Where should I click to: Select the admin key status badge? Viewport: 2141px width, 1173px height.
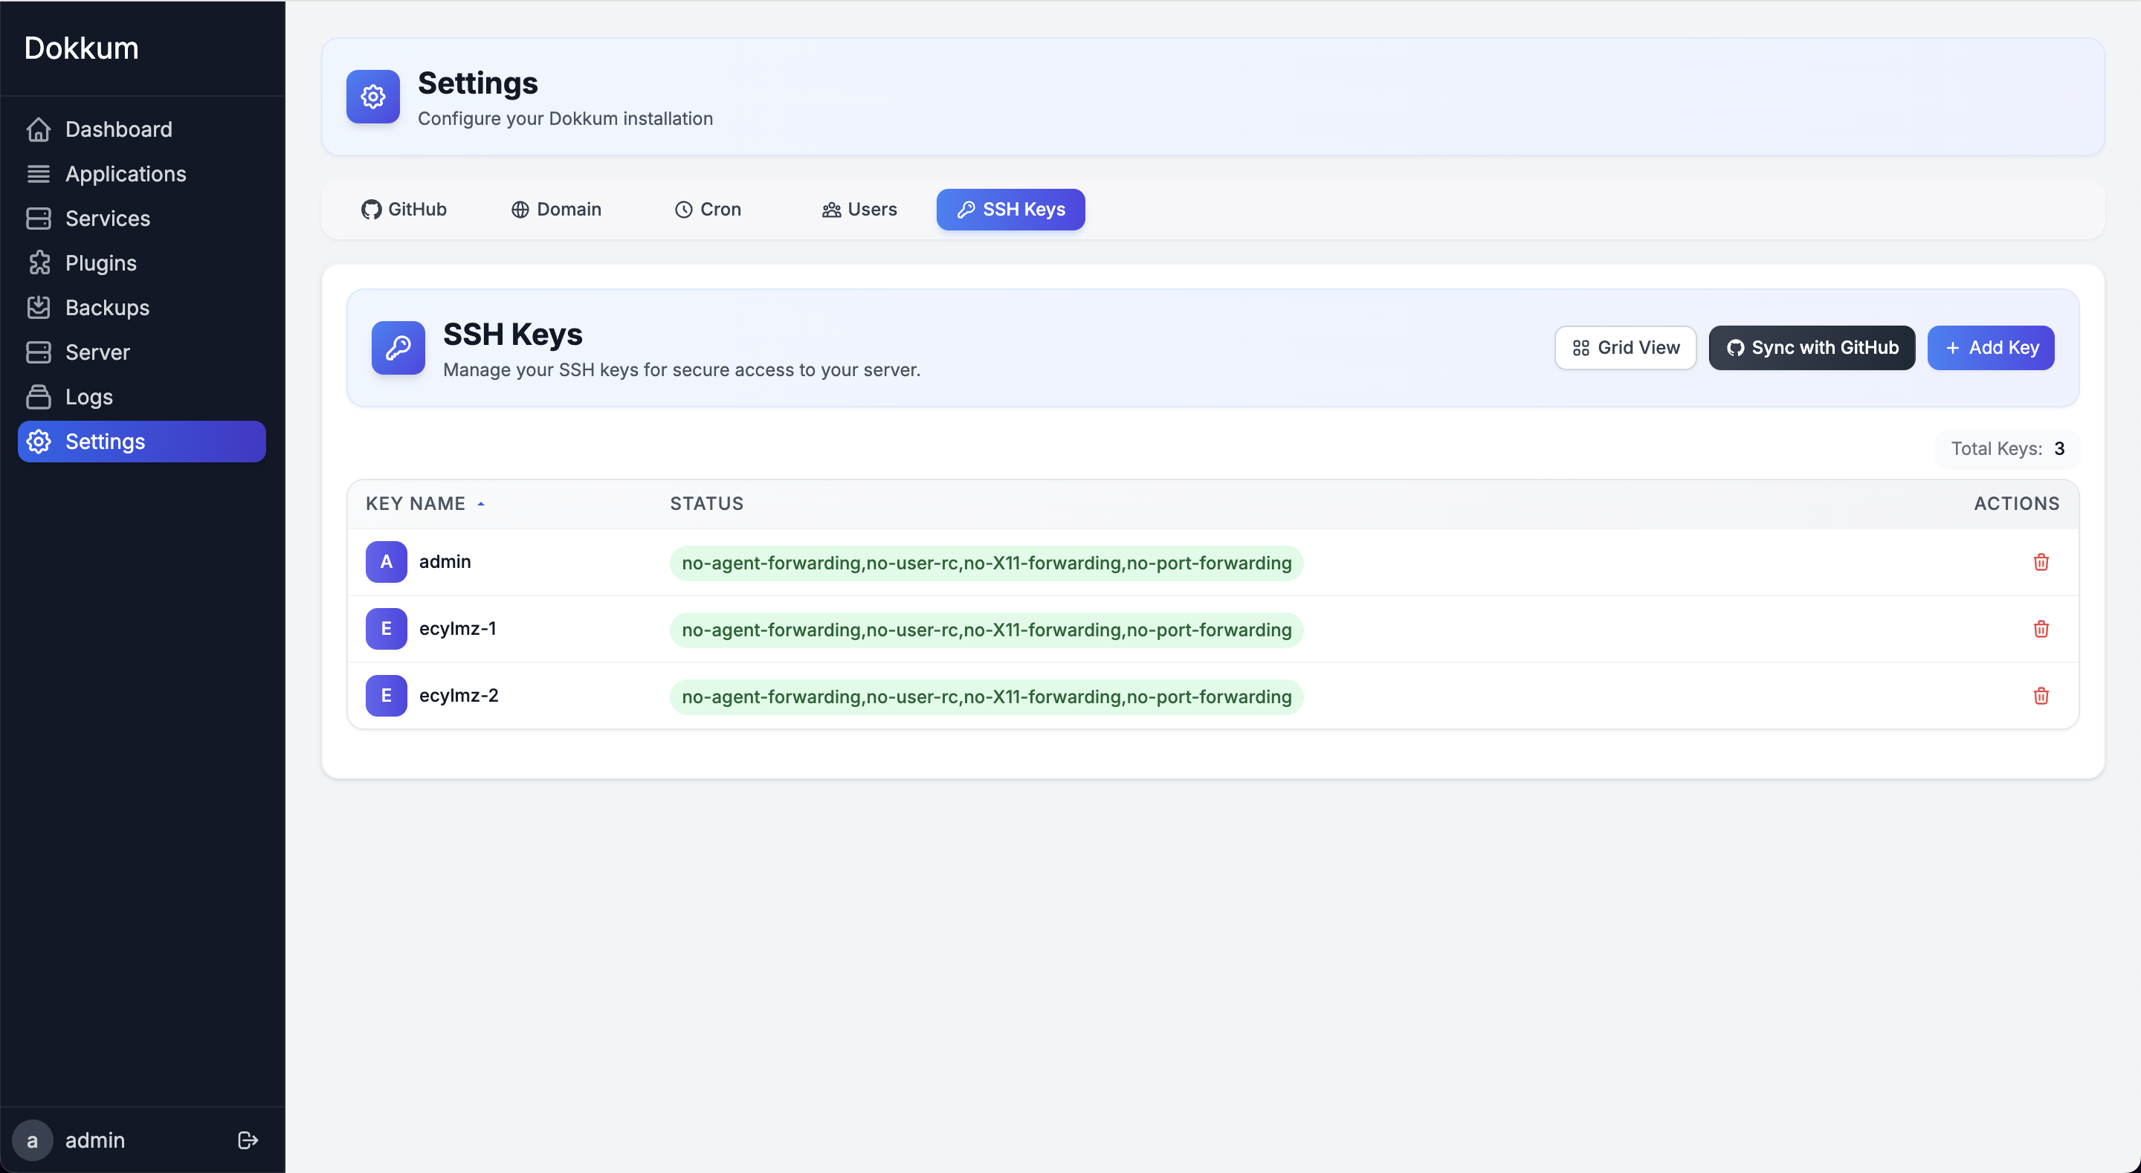985,563
